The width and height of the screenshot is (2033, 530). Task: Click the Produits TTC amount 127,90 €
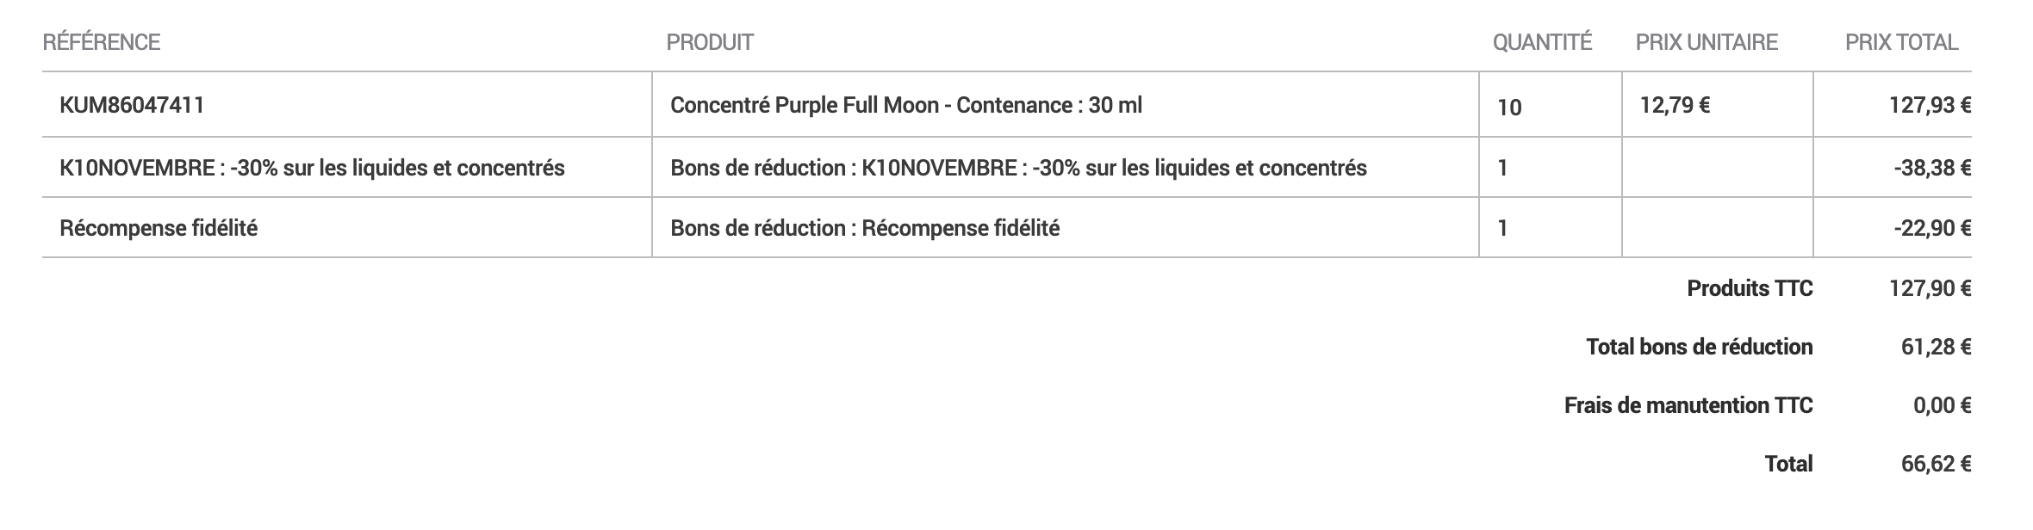[1930, 288]
